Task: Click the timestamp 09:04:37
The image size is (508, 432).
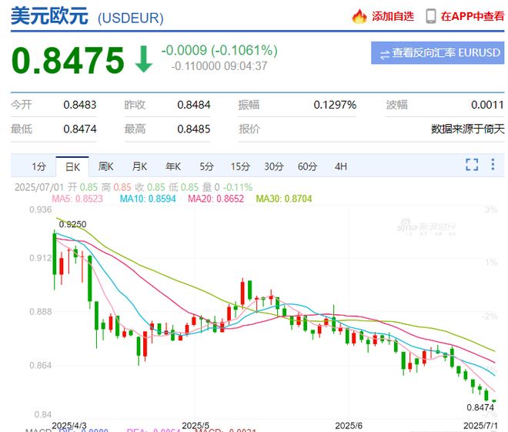Action: coord(246,66)
